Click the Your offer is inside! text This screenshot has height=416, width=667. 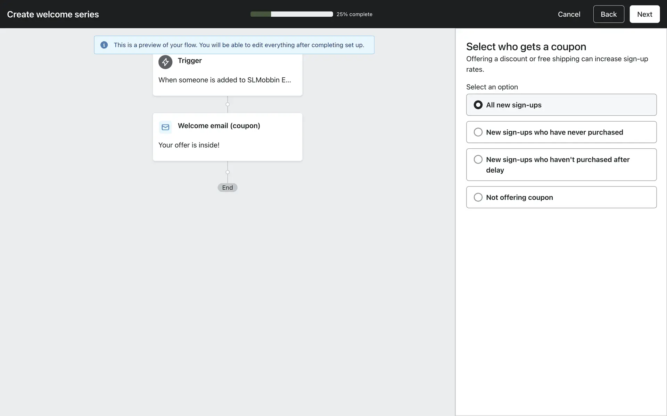[189, 145]
